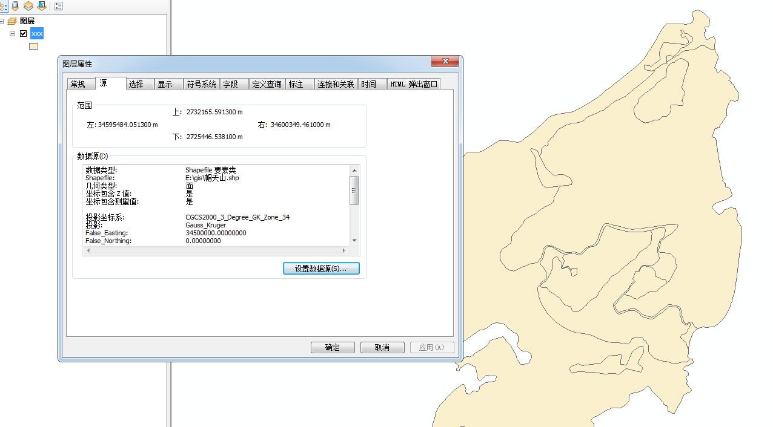Screen dimensions: 773x427
Task: Switch to the 显示 tab
Action: tap(169, 84)
